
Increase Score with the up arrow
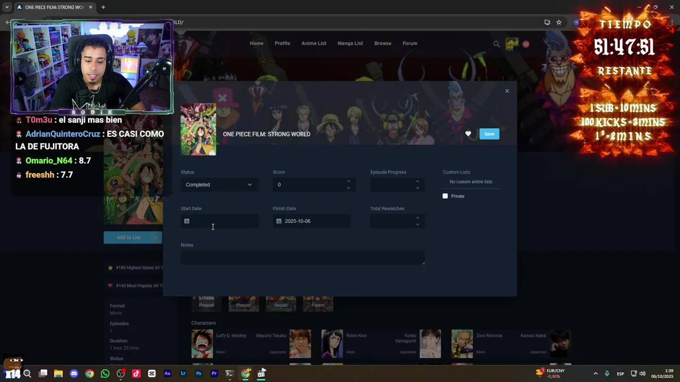point(348,181)
